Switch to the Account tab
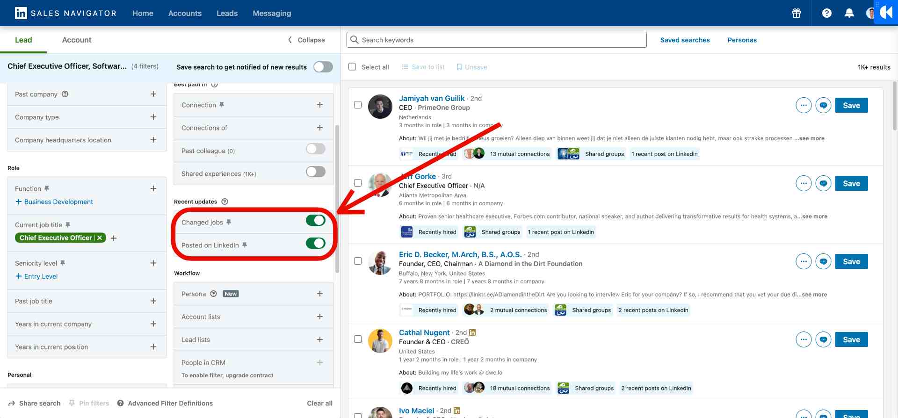Screen dimensions: 898x418 tap(77, 40)
